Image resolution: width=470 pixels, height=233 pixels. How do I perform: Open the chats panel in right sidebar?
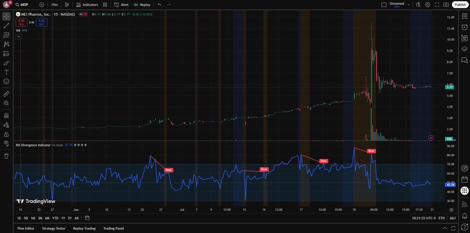pos(465,60)
